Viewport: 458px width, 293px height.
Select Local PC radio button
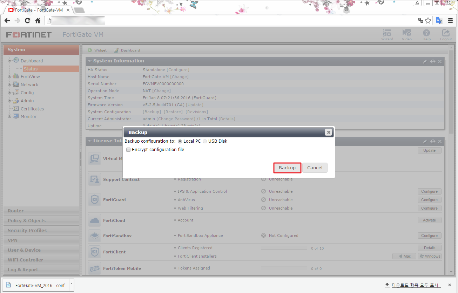(180, 141)
